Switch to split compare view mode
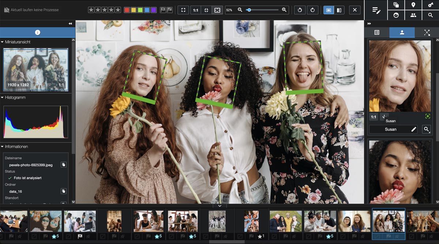Viewport: 439px width, 244px height. (339, 10)
